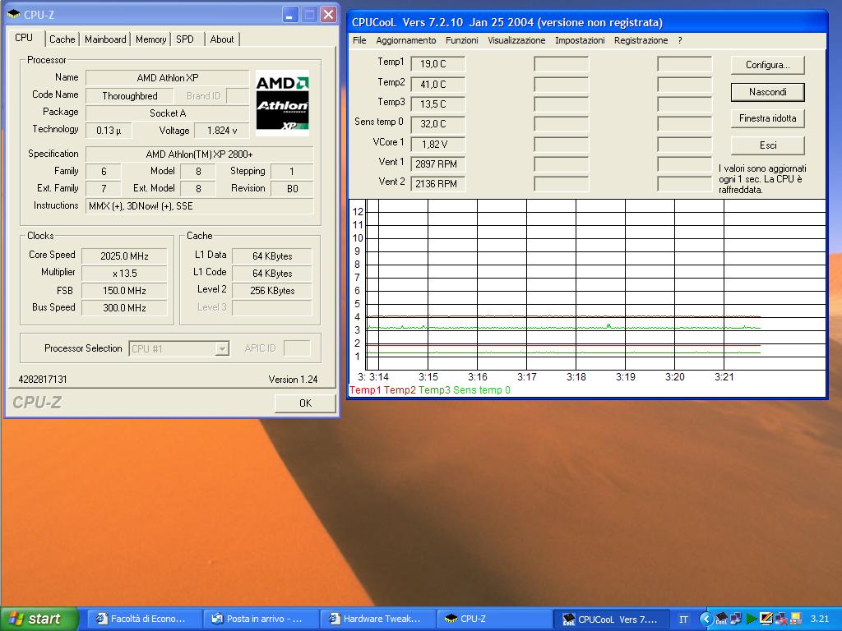
Task: Click the yellow monitor tray icon beside the clock
Action: click(795, 619)
